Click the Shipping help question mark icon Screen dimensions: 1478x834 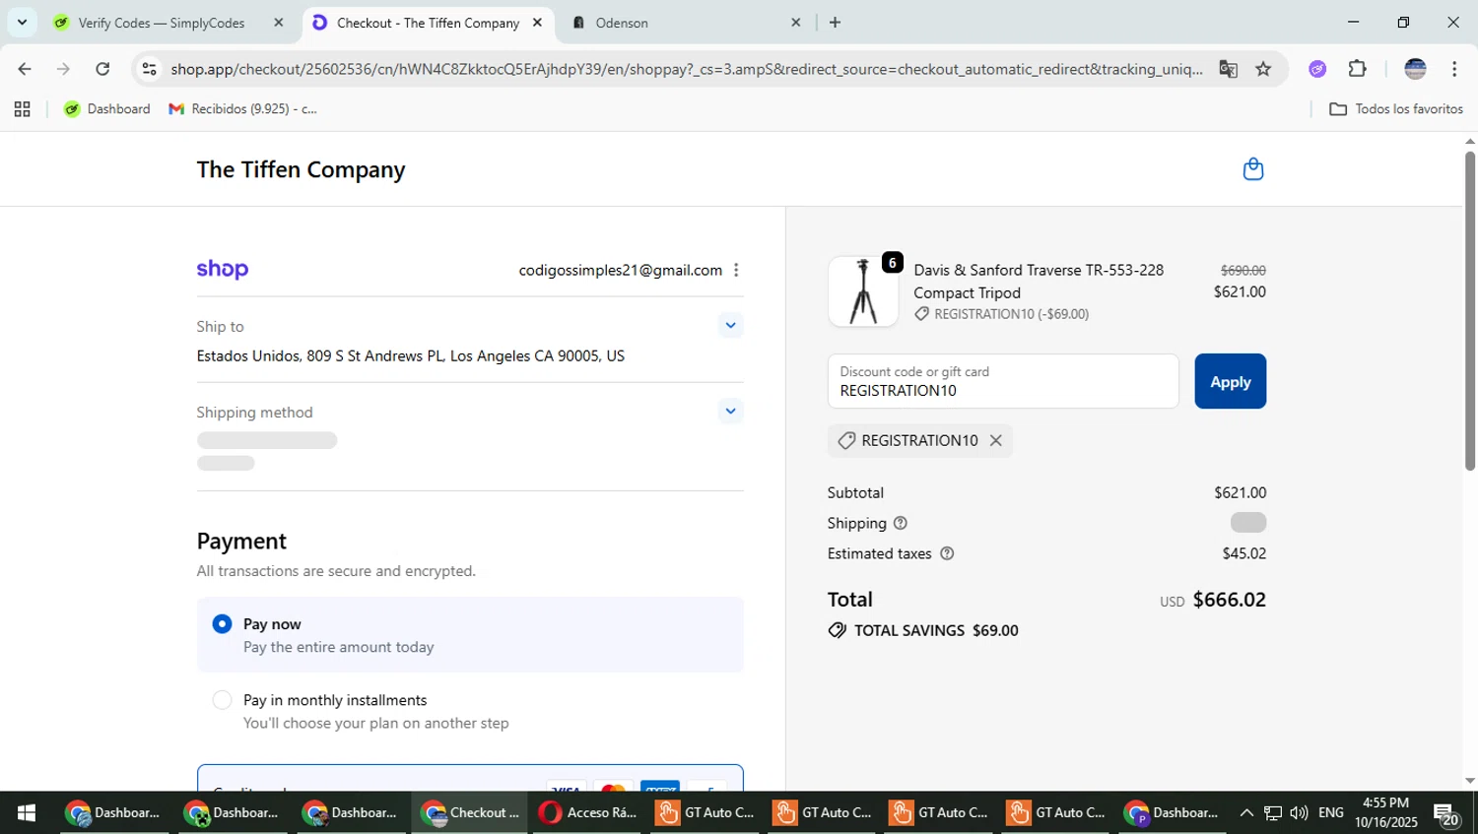coord(900,523)
